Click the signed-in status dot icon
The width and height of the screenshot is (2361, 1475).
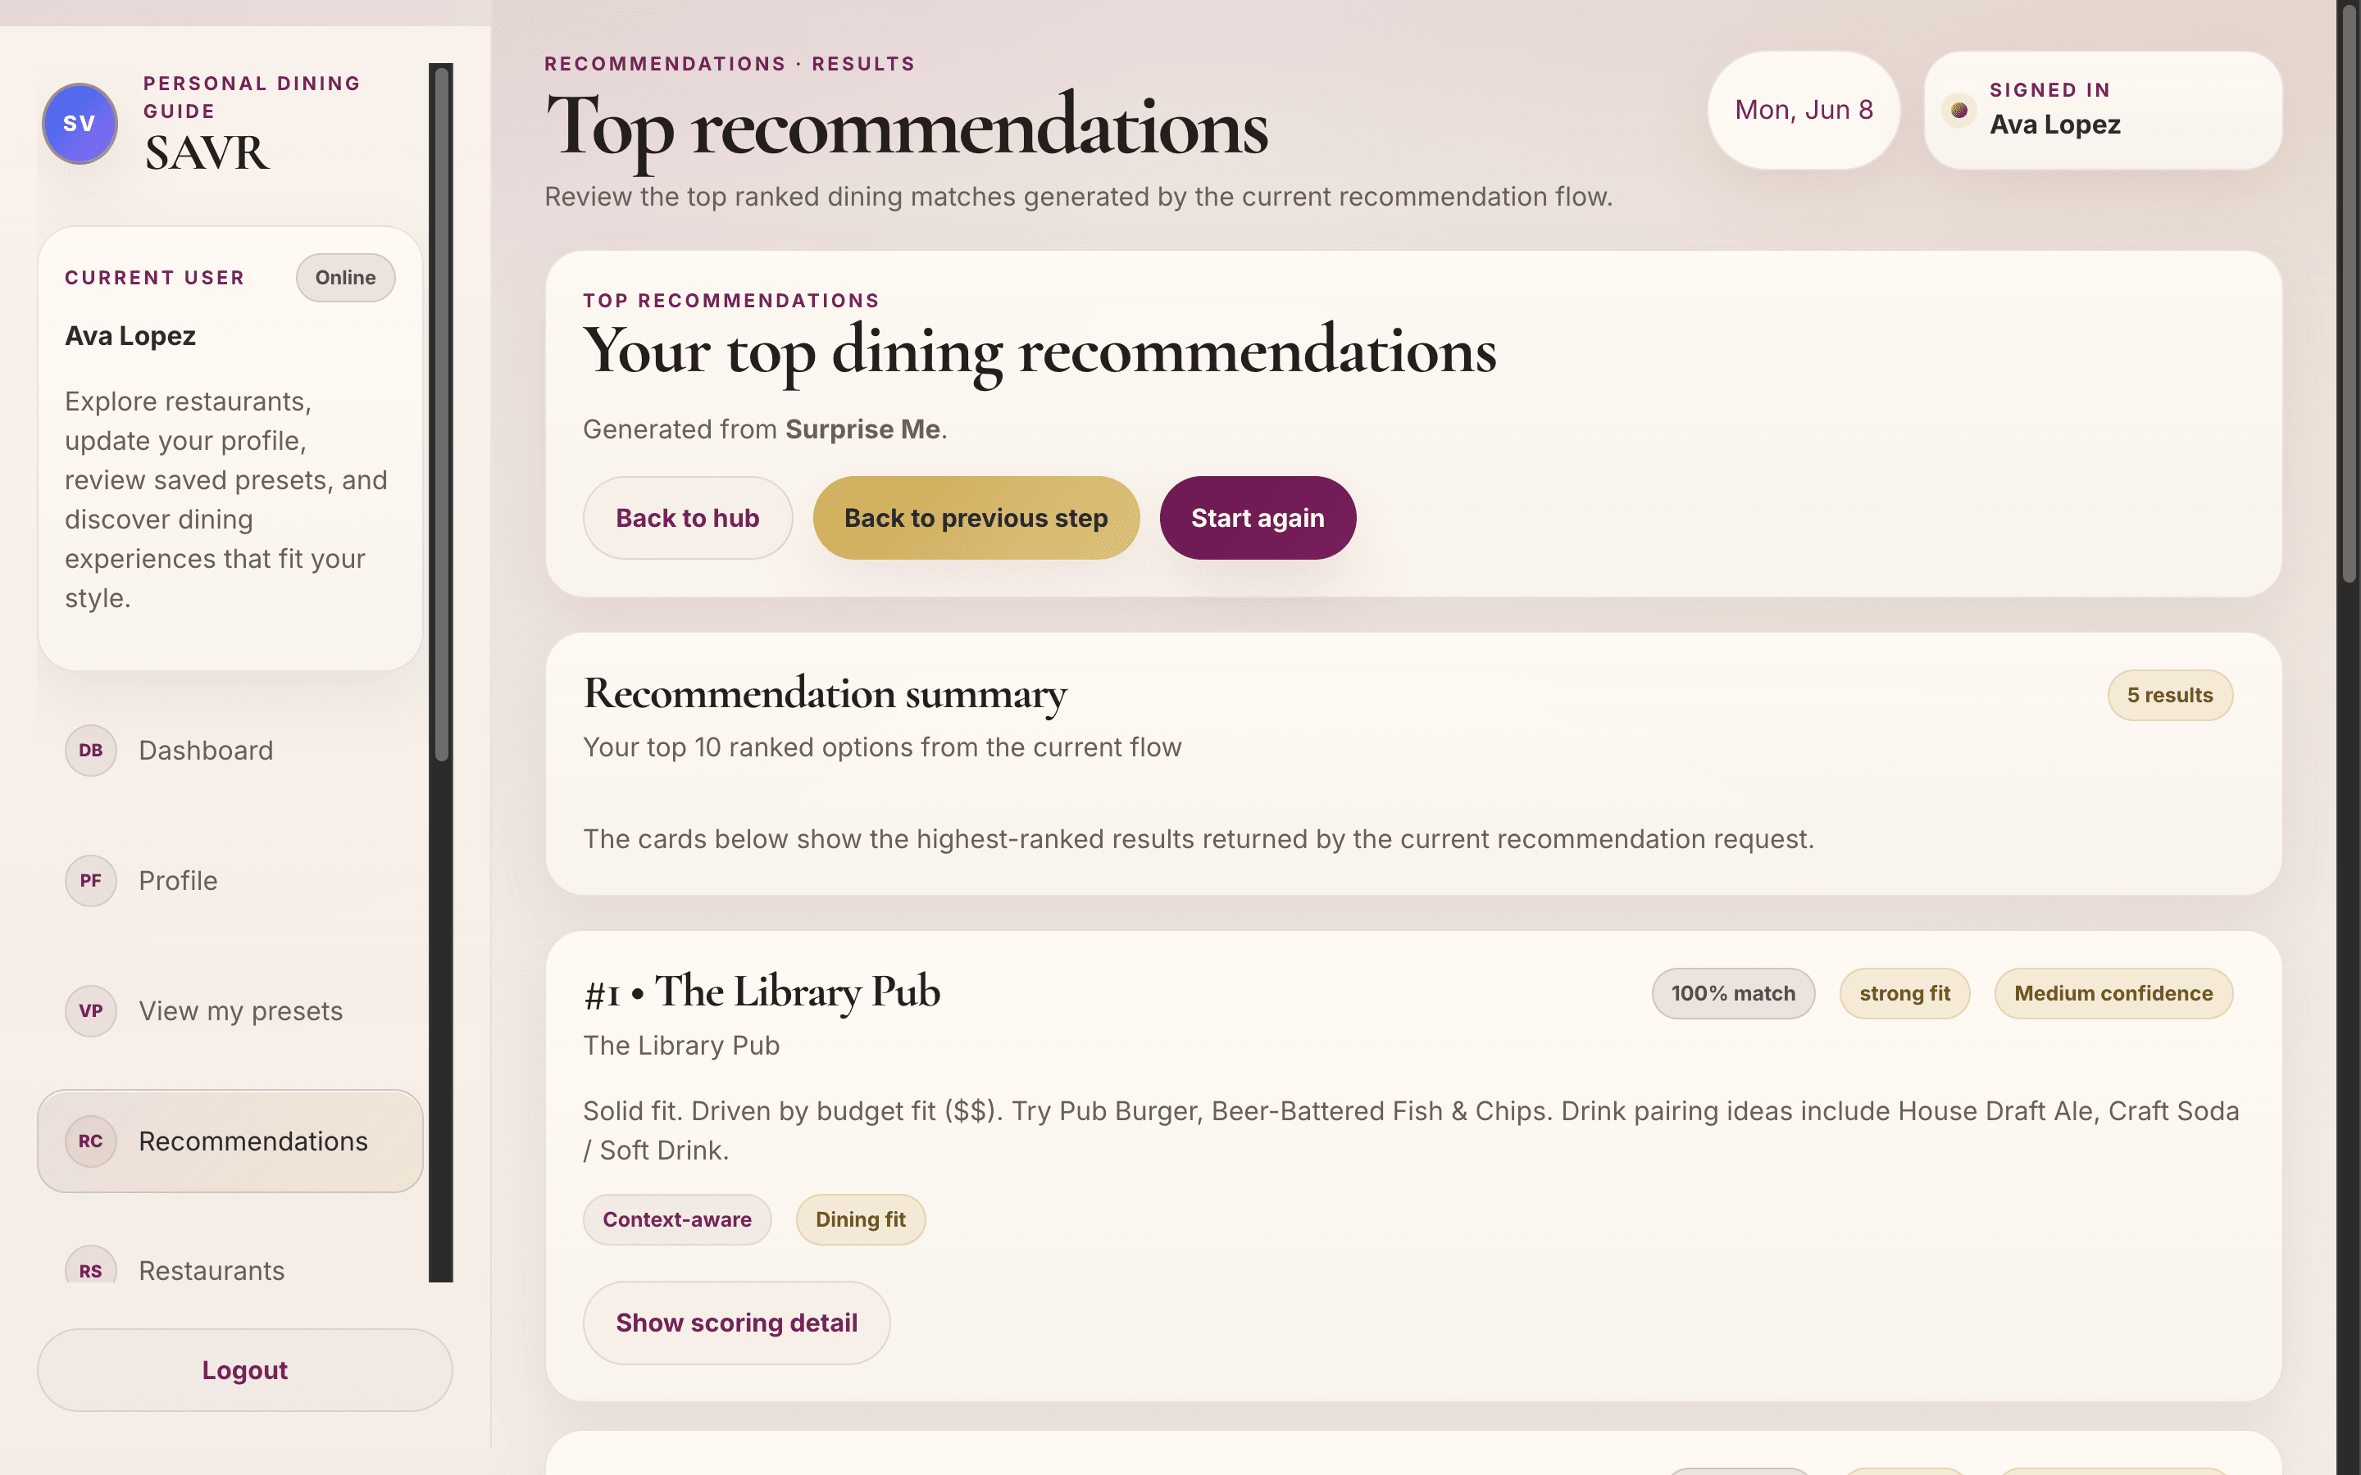(1959, 111)
